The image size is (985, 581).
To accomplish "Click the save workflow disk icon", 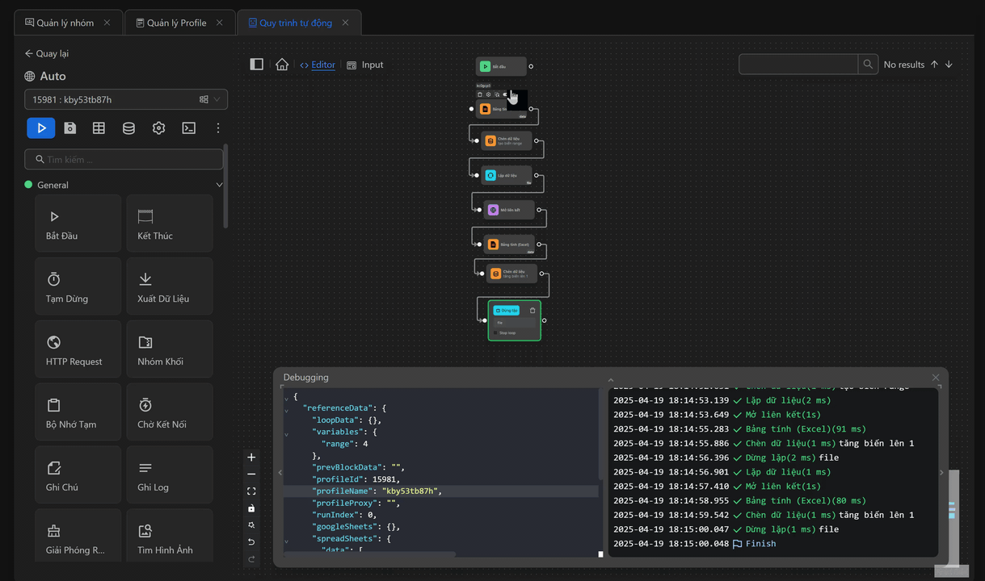I will pos(70,127).
